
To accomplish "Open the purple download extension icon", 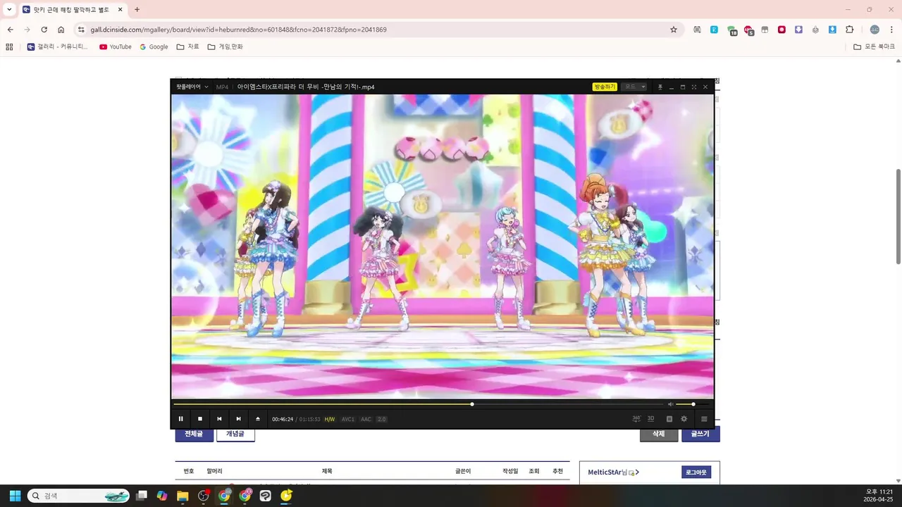I will pos(798,30).
